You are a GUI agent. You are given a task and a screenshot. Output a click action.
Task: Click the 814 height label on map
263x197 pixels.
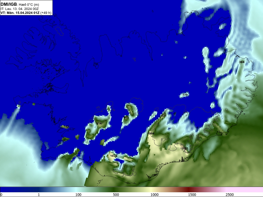click(99, 123)
